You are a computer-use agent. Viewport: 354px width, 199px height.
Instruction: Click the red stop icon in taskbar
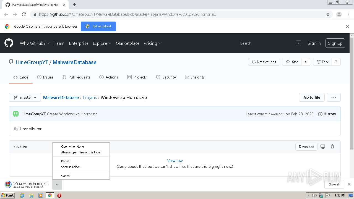[59, 195]
